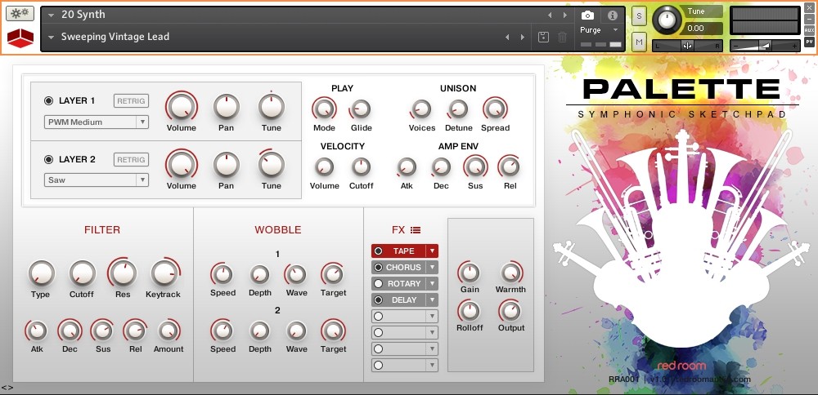Viewport: 818px width, 395px height.
Task: Open the Saw waveform dropdown for Layer 2
Action: coord(96,180)
